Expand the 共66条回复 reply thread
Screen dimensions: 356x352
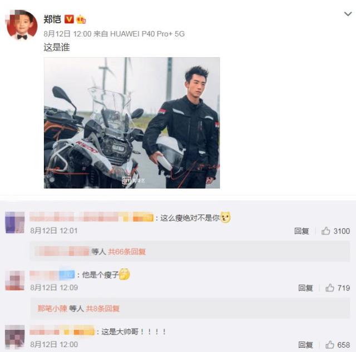(127, 252)
